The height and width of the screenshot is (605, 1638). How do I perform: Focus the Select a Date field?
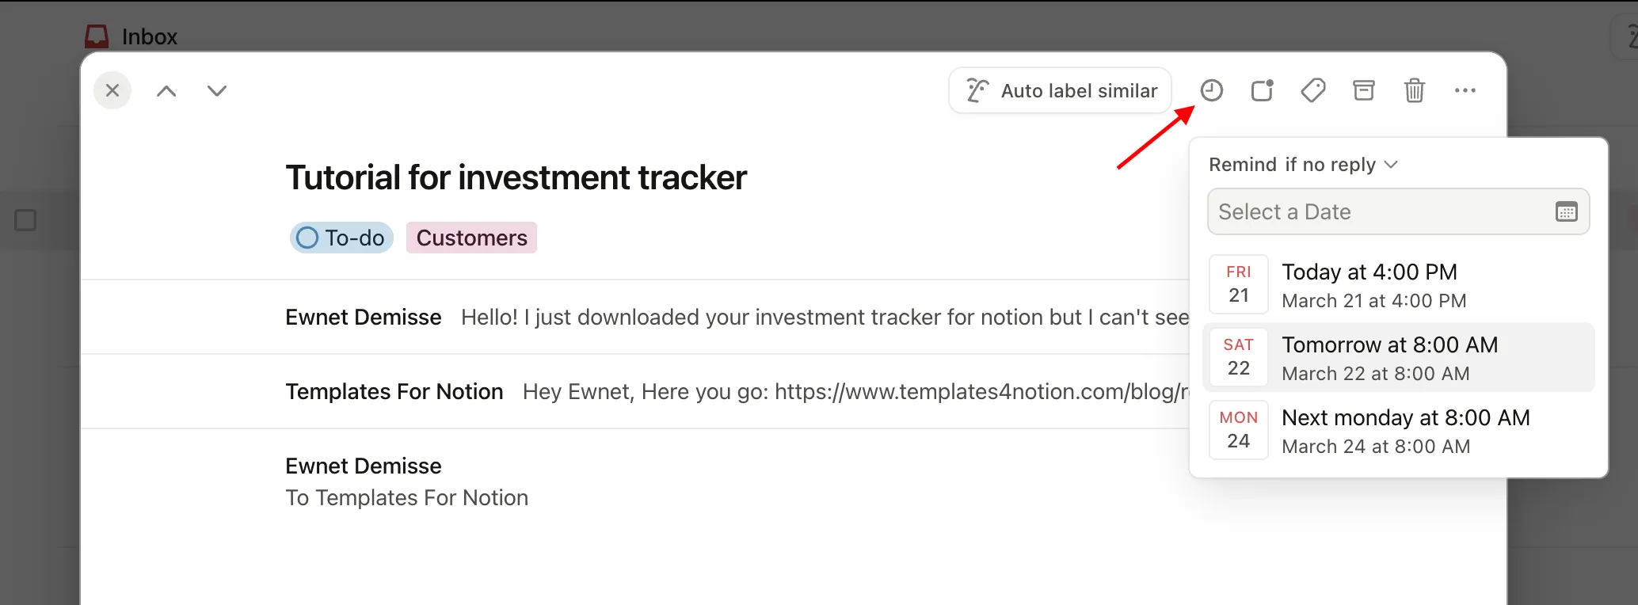point(1378,212)
